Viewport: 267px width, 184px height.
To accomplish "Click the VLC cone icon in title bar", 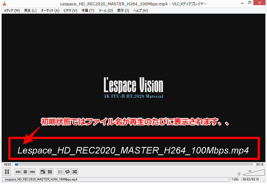I will (4, 4).
